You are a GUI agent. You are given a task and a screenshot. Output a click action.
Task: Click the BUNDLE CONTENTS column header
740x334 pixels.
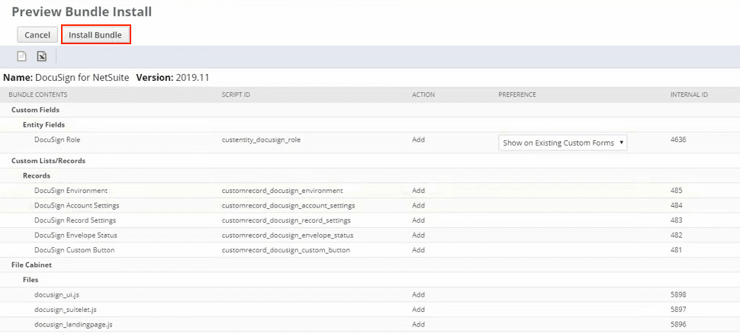(38, 95)
